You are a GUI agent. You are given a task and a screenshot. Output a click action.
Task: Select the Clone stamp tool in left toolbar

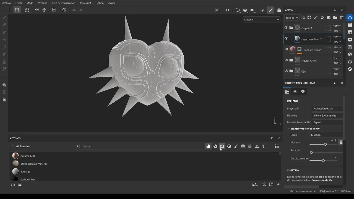pos(4,62)
